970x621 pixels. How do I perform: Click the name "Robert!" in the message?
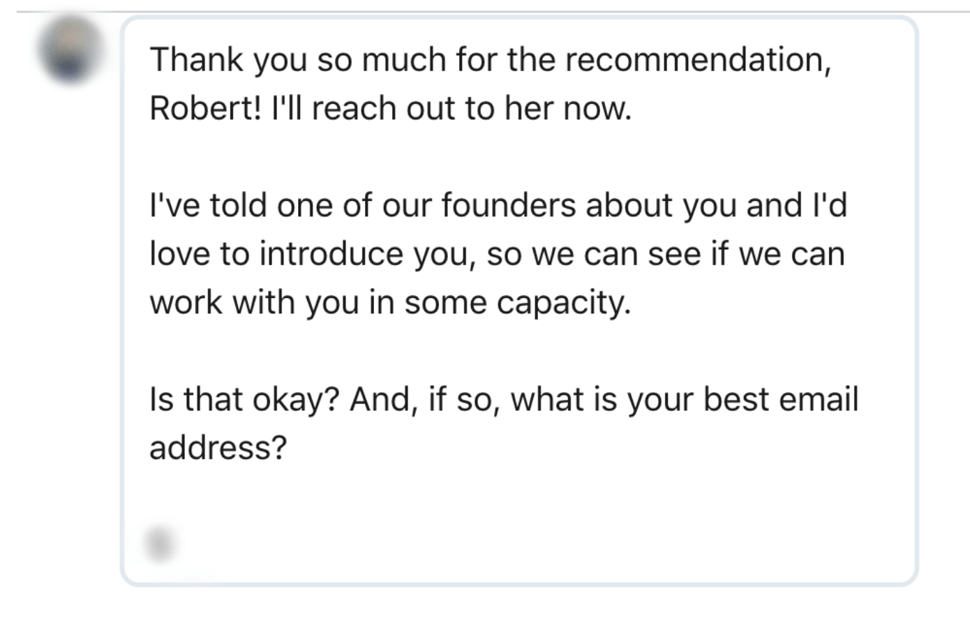pyautogui.click(x=204, y=109)
